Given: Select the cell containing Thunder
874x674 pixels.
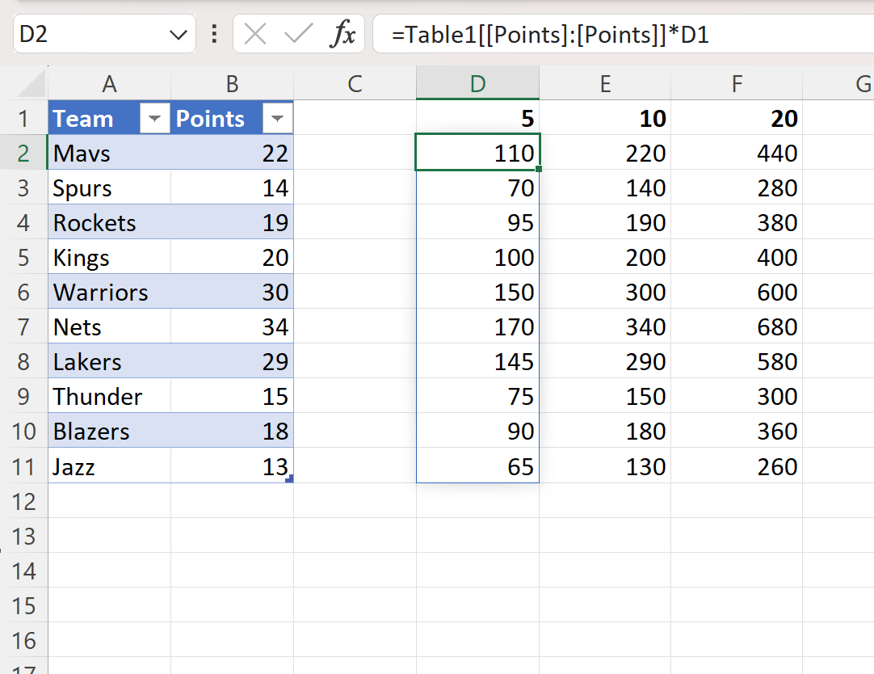Looking at the screenshot, I should tap(109, 396).
